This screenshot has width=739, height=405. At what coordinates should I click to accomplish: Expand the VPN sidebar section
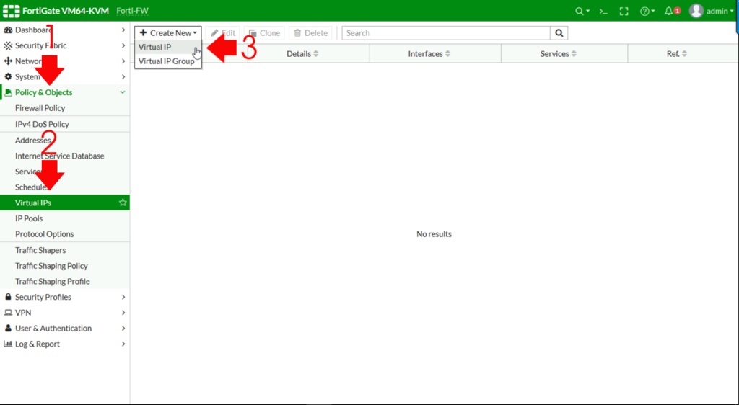[x=65, y=313]
